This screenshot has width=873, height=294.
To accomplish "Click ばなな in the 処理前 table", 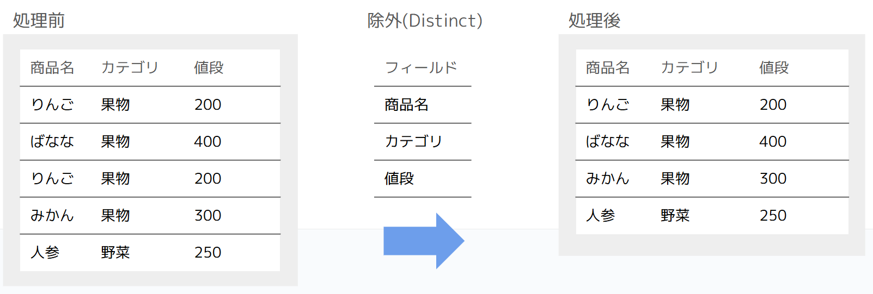I will [52, 141].
